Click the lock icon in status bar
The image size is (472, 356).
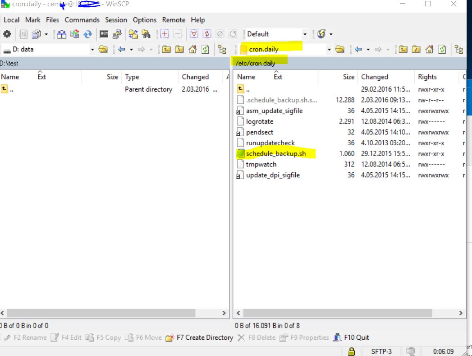pyautogui.click(x=351, y=351)
